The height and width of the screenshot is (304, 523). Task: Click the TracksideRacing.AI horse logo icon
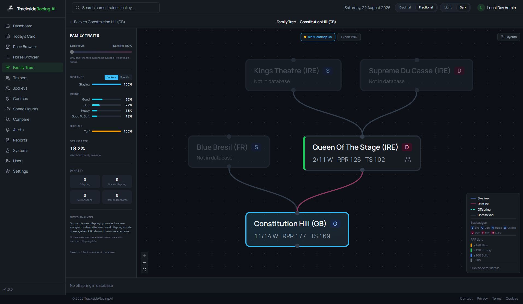(x=10, y=8)
